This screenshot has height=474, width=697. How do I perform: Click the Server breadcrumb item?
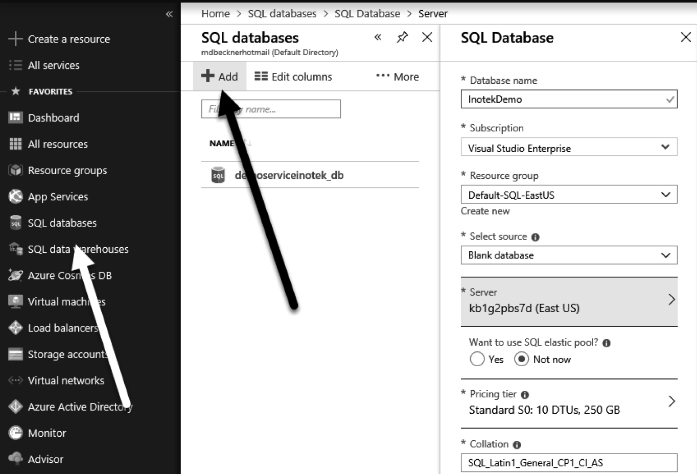click(433, 14)
